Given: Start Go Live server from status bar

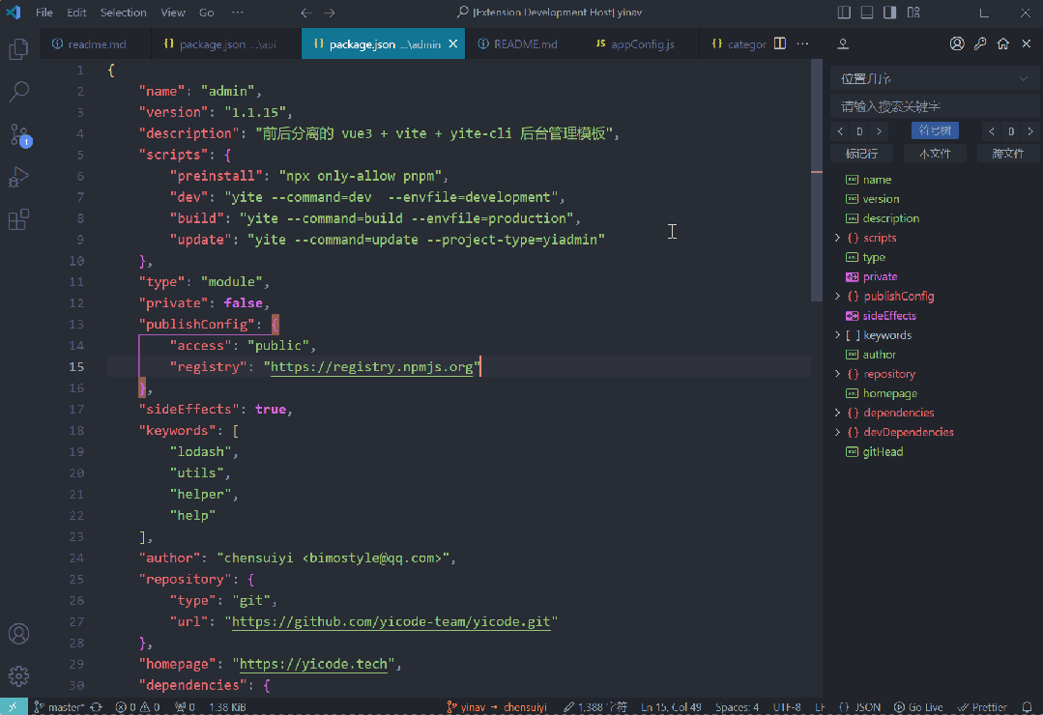Looking at the screenshot, I should [x=918, y=707].
